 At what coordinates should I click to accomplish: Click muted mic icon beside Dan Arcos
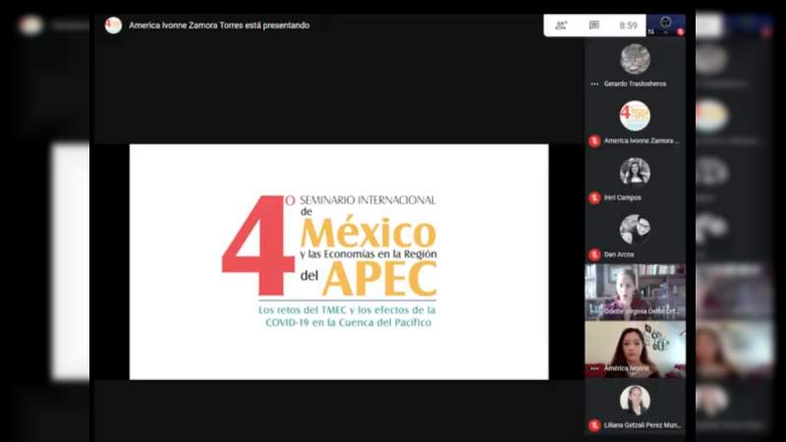[594, 254]
